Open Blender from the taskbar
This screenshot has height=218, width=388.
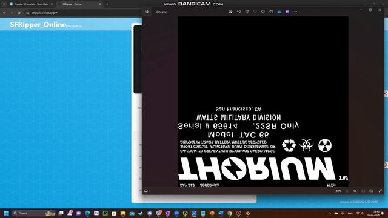pyautogui.click(x=247, y=213)
